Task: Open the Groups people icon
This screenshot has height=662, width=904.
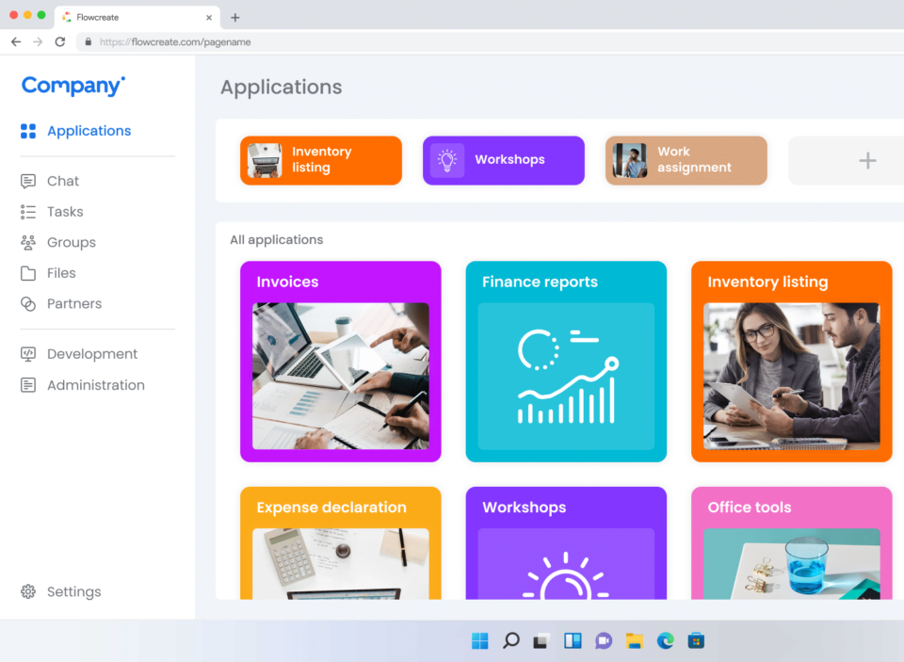Action: [x=28, y=242]
